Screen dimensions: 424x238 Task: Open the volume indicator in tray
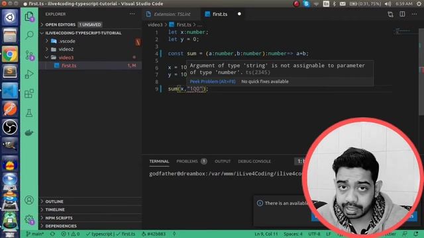pyautogui.click(x=388, y=4)
